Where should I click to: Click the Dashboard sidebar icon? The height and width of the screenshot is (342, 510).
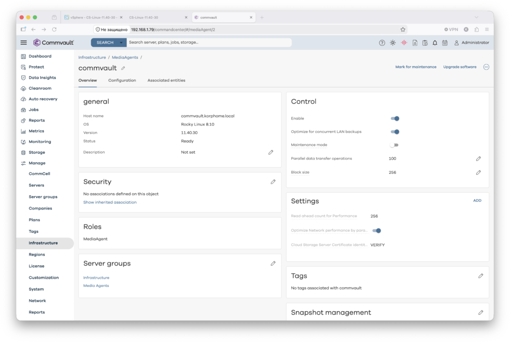coord(23,56)
